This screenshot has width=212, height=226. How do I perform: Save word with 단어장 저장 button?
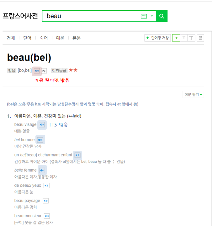coord(157,38)
